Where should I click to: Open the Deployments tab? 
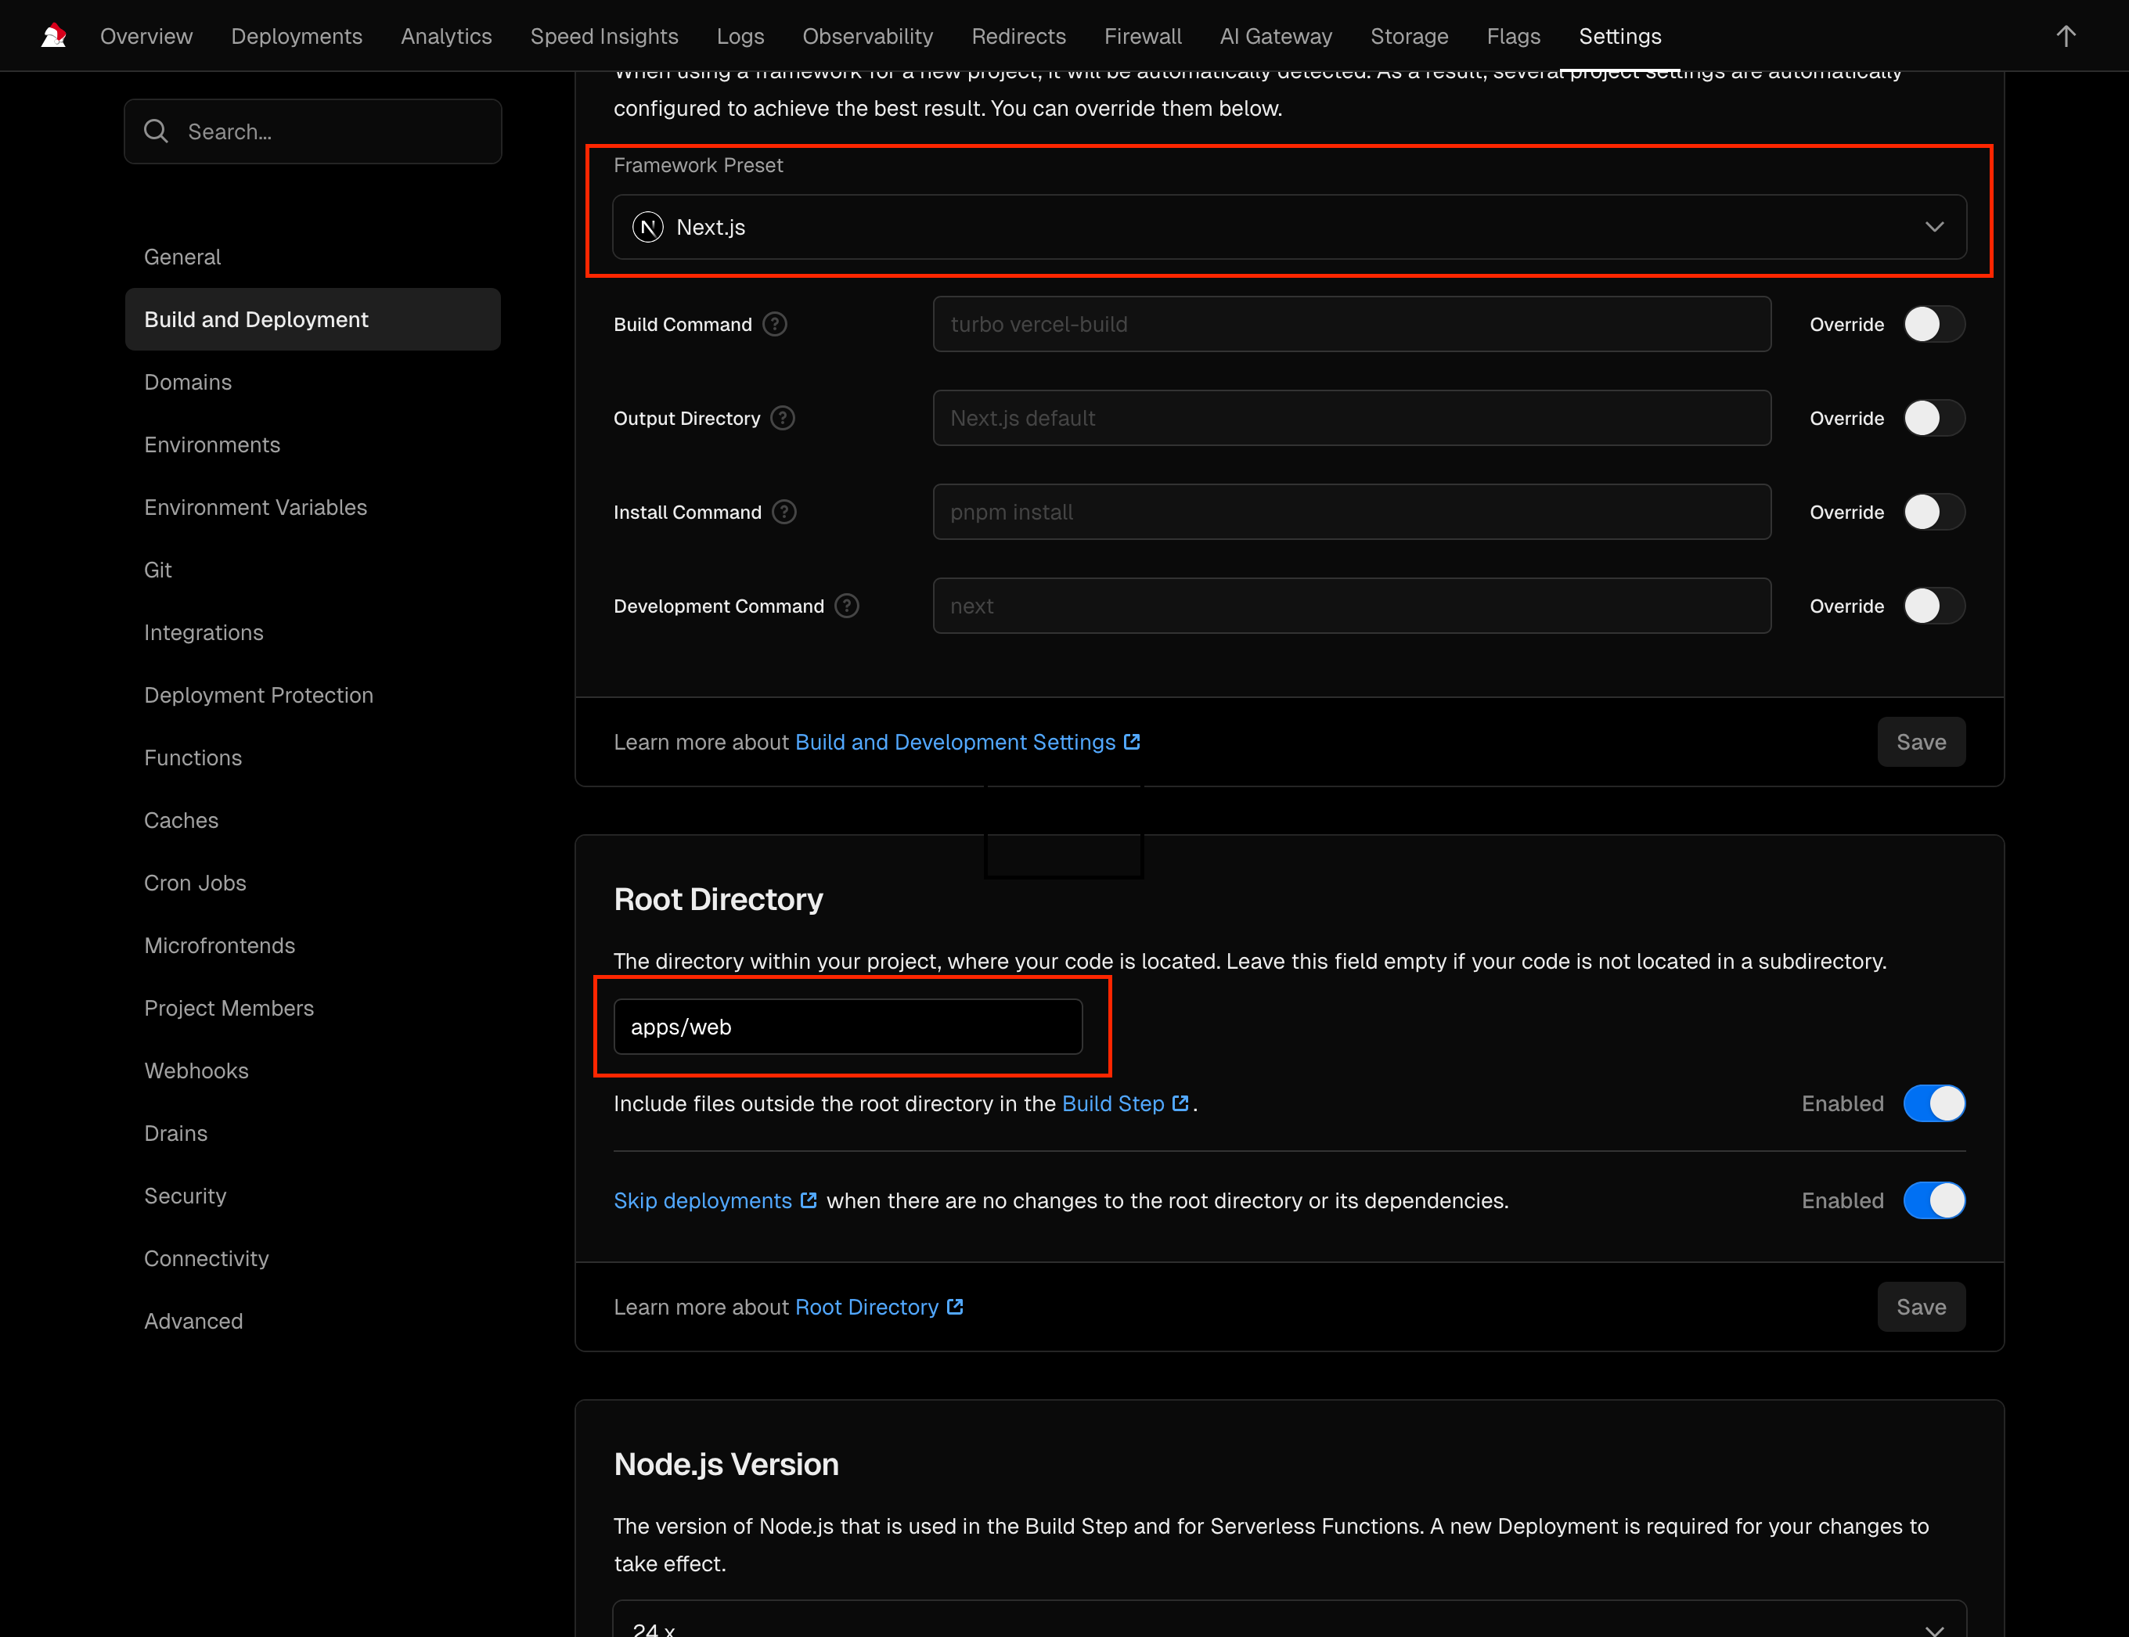coord(297,36)
